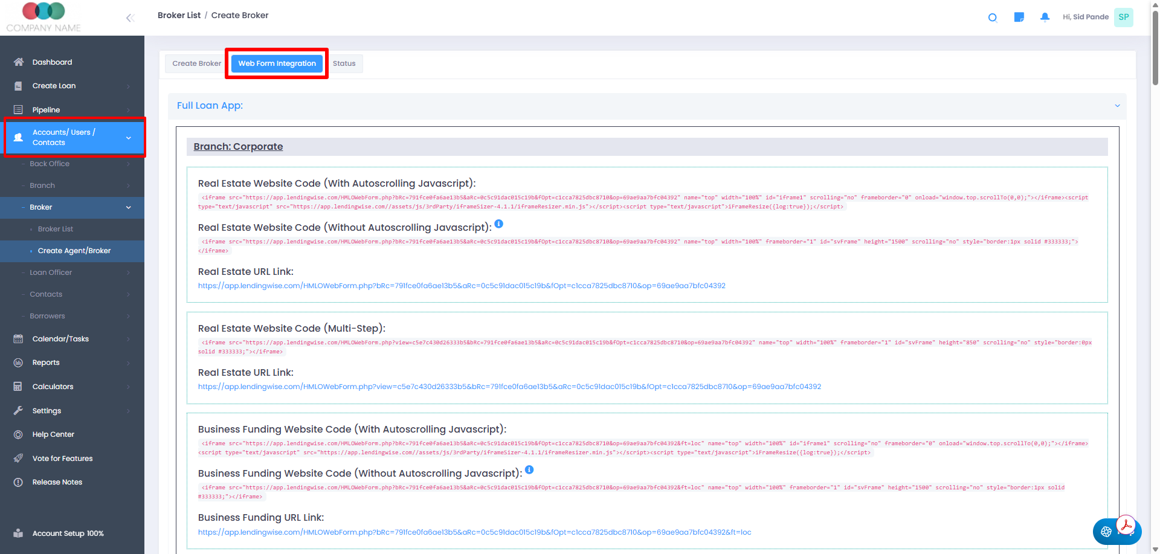The image size is (1160, 554).
Task: Click info icon beside Business Funding Without Autoscrolling
Action: click(529, 470)
